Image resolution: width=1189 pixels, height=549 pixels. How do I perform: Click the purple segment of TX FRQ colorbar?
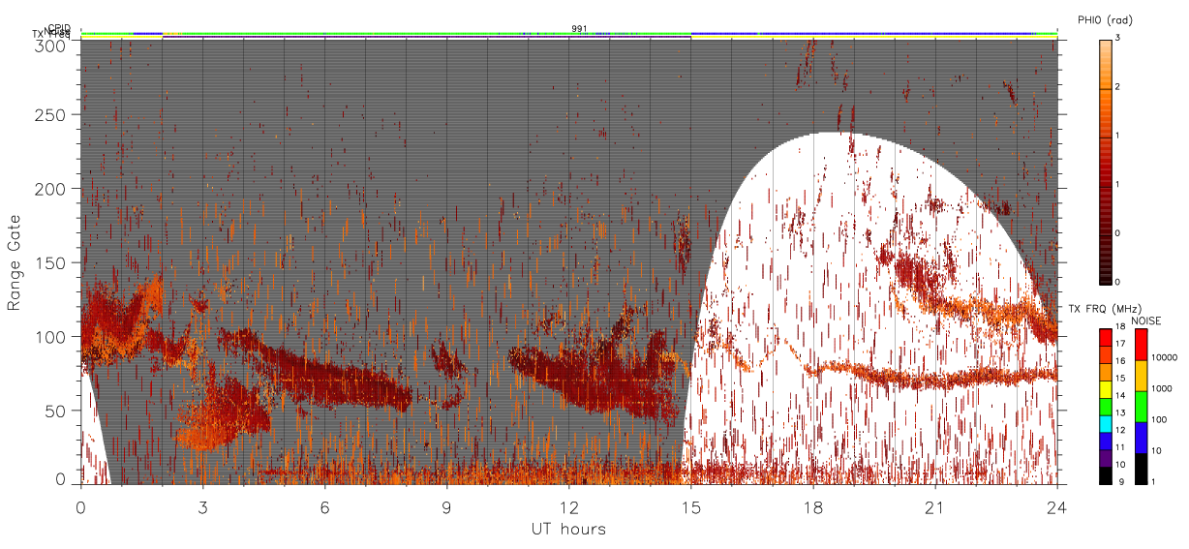pyautogui.click(x=1105, y=459)
